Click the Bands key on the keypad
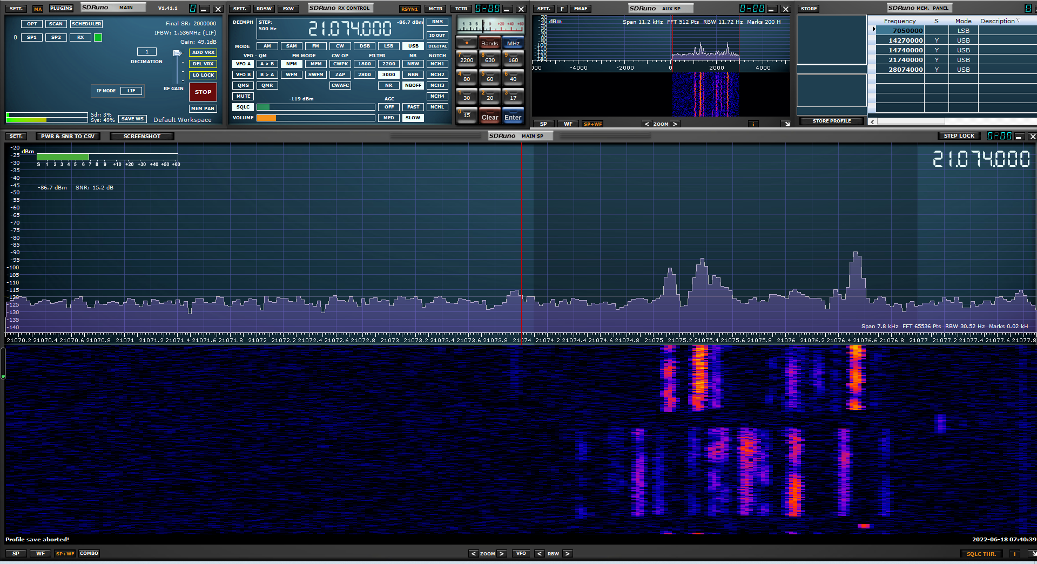 click(490, 43)
